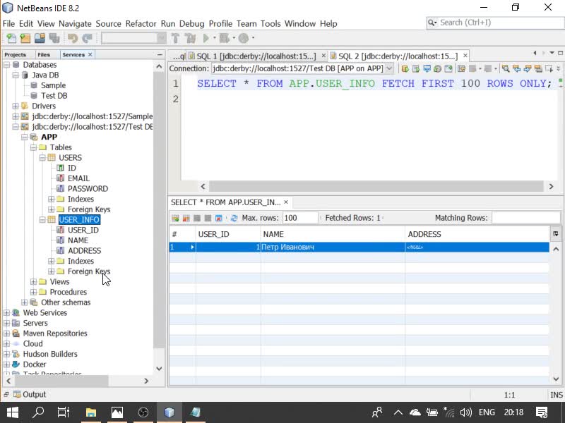Click the Matching Rows filter field
The height and width of the screenshot is (423, 565).
pyautogui.click(x=525, y=218)
